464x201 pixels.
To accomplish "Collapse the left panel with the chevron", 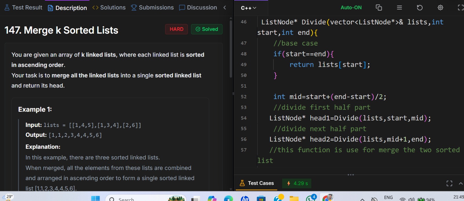I will click(225, 8).
